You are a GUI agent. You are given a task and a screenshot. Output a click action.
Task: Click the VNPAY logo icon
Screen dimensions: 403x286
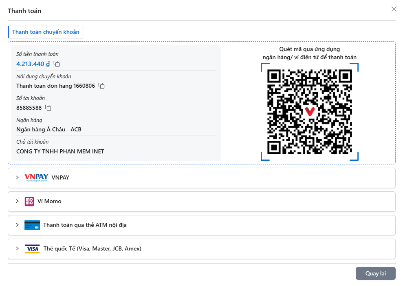tap(36, 177)
